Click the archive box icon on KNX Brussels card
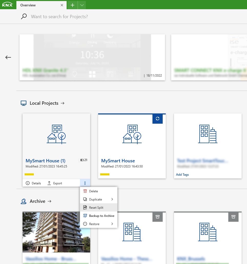The width and height of the screenshot is (247, 264). click(233, 217)
